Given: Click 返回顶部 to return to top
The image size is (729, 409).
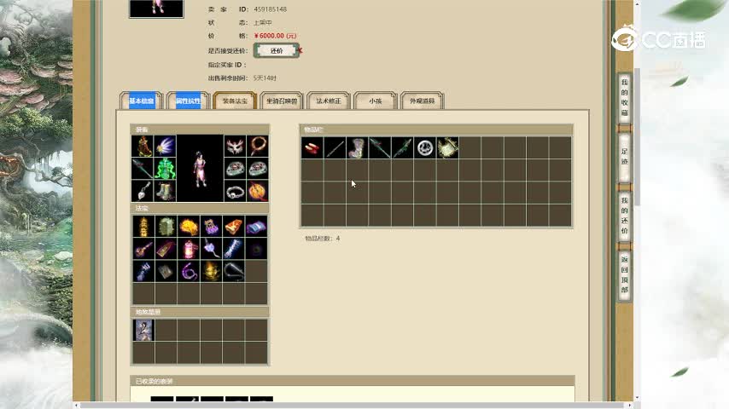Looking at the screenshot, I should tap(624, 275).
